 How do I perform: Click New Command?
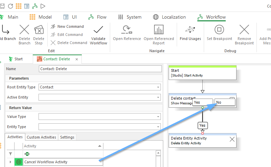[x=67, y=26]
